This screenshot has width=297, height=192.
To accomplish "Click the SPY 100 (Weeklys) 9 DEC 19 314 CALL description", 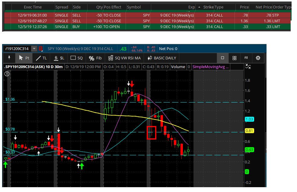I will [80, 49].
